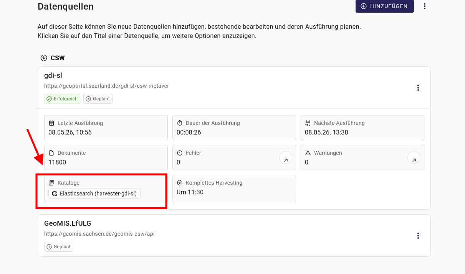Click the Erfolgreich status badge

[x=62, y=99]
